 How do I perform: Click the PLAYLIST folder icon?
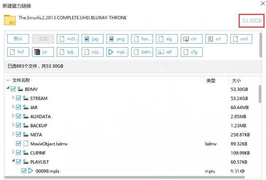tap(26, 162)
